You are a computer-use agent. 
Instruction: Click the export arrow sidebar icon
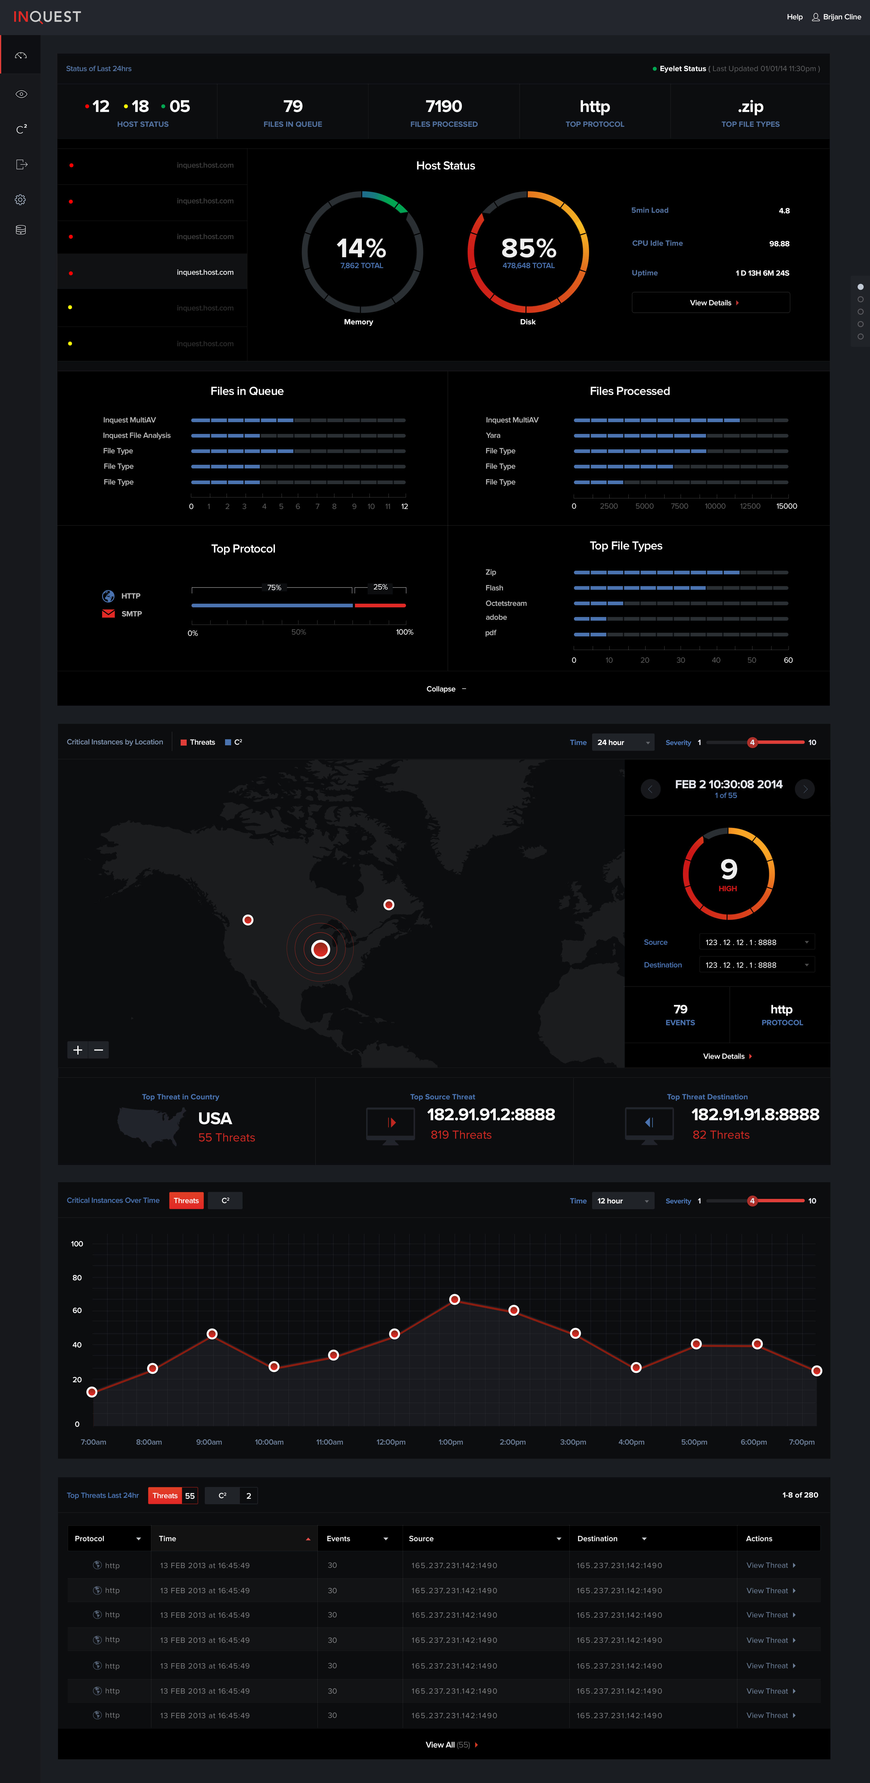point(21,165)
